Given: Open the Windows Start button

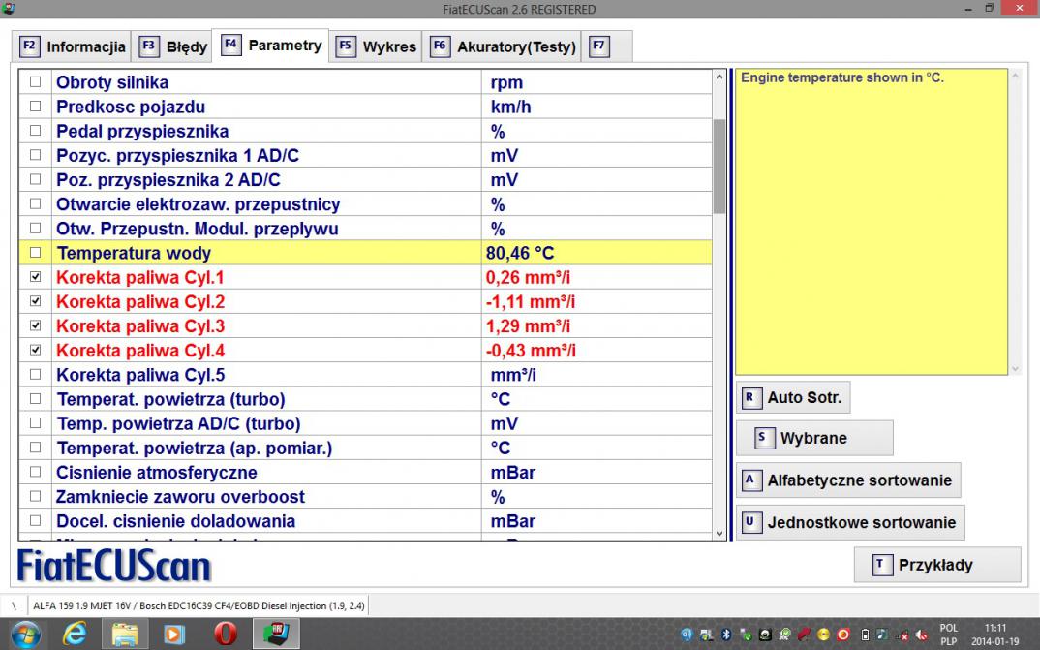Looking at the screenshot, I should pos(24,635).
